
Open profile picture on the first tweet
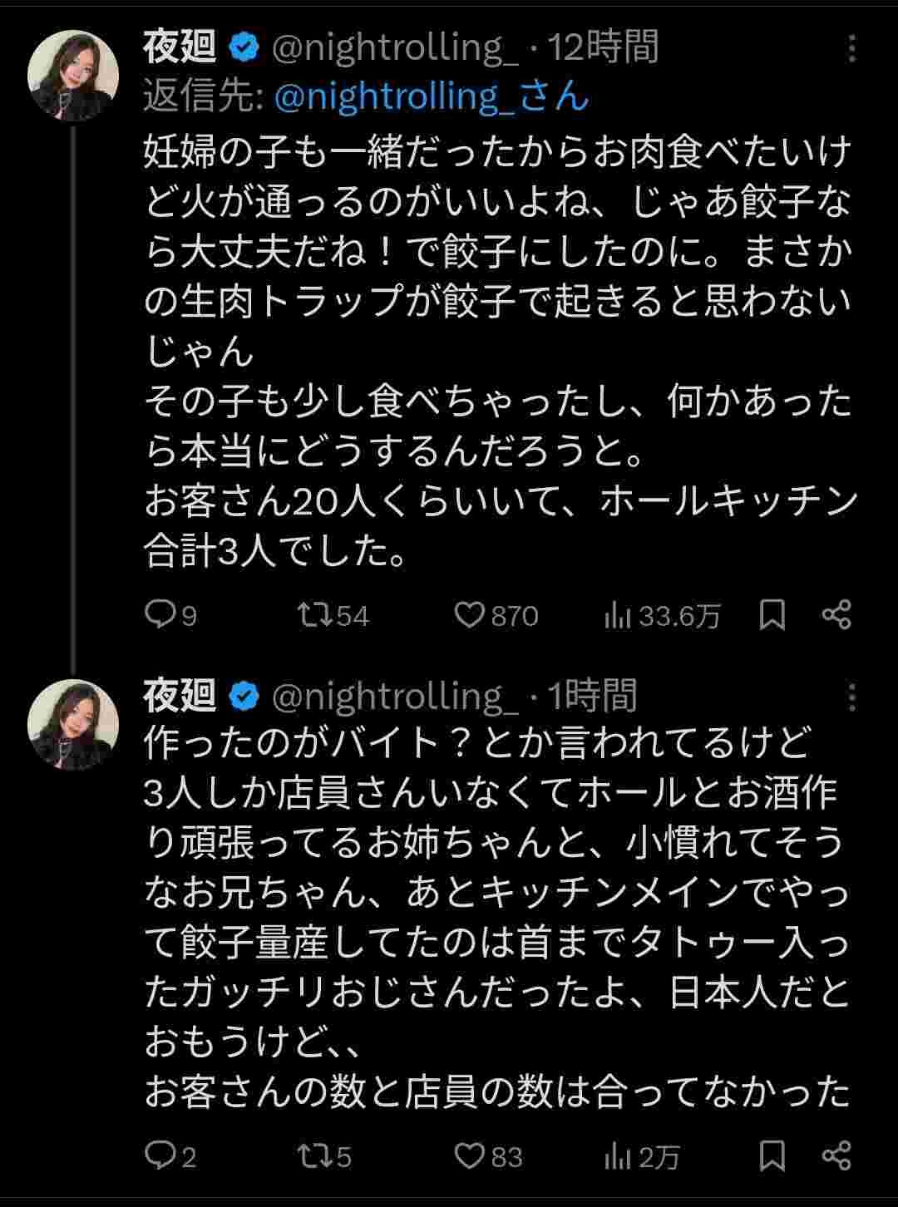pos(73,76)
